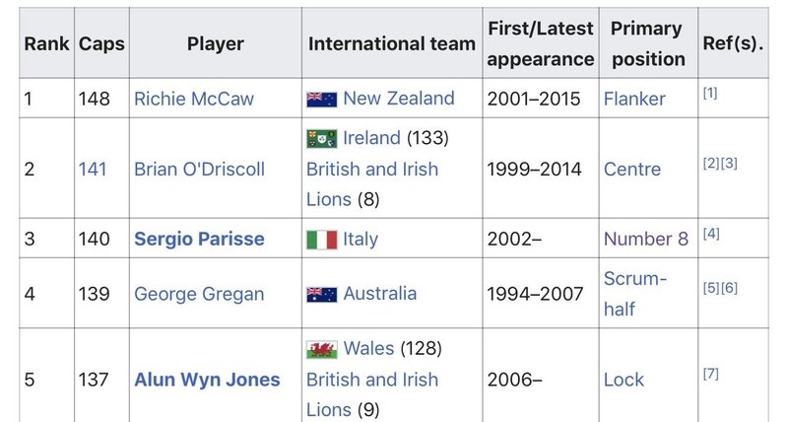Viewport: 788px width, 422px height.
Task: Follow the George Gregan link
Action: tap(199, 294)
